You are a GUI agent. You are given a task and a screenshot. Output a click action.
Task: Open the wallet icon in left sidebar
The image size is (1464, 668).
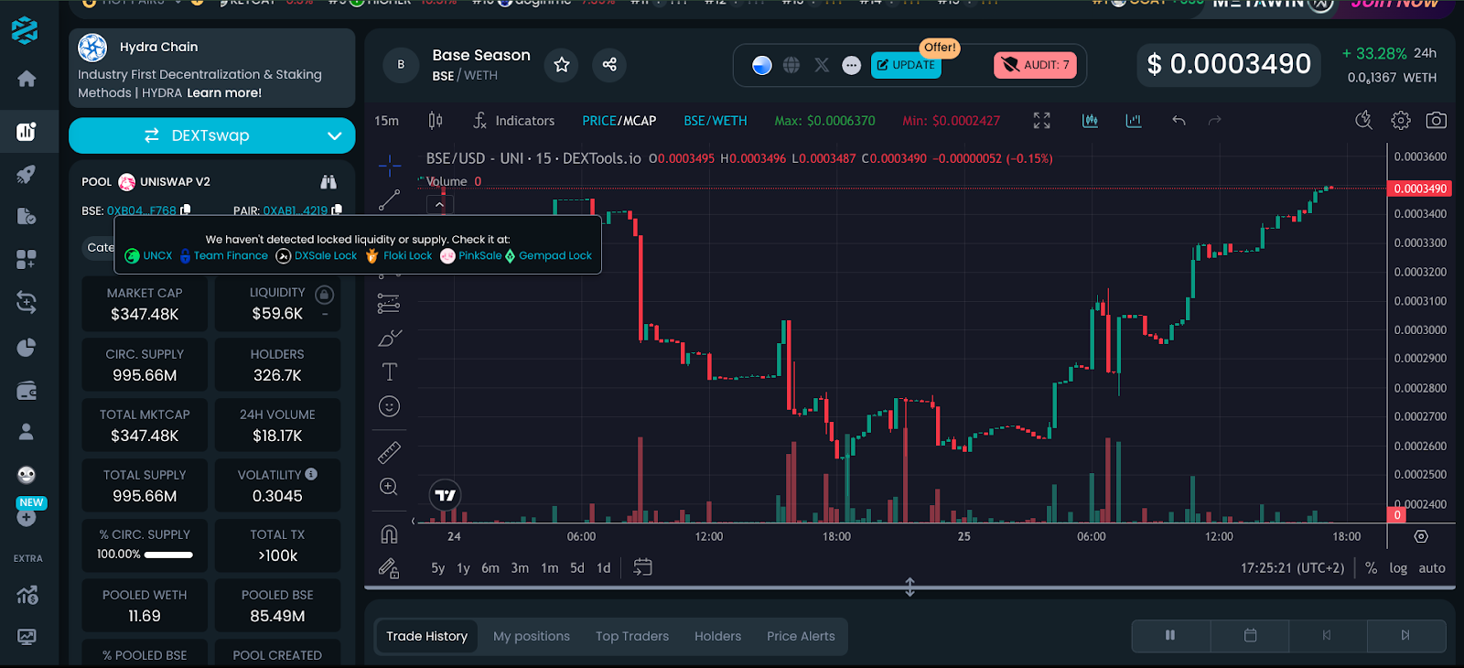[27, 391]
